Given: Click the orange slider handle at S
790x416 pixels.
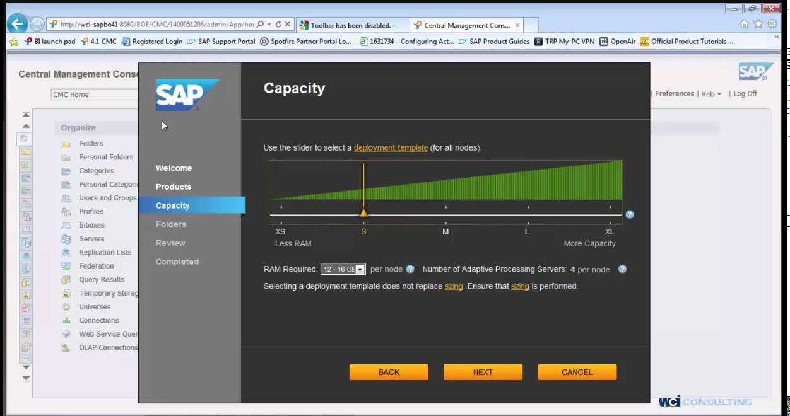Looking at the screenshot, I should [x=363, y=213].
